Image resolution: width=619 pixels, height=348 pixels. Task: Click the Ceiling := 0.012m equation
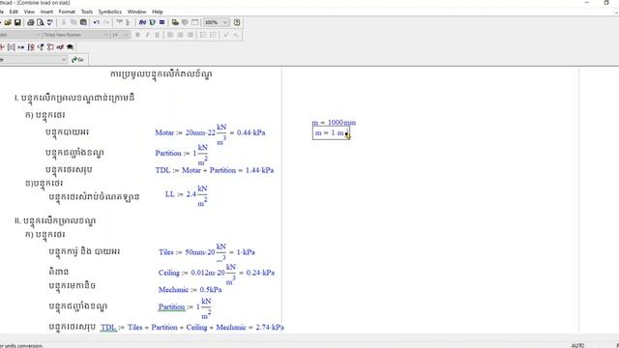click(217, 274)
